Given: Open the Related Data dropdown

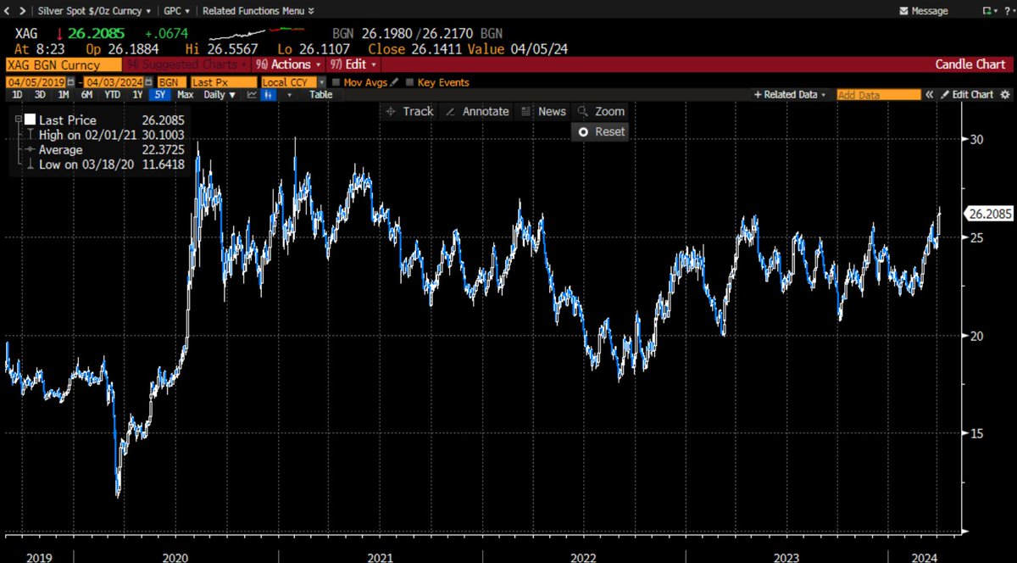Looking at the screenshot, I should pyautogui.click(x=790, y=95).
